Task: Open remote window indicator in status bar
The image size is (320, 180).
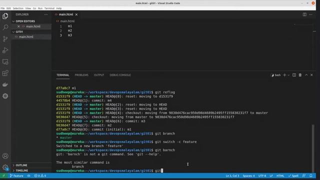Action: tap(3, 176)
